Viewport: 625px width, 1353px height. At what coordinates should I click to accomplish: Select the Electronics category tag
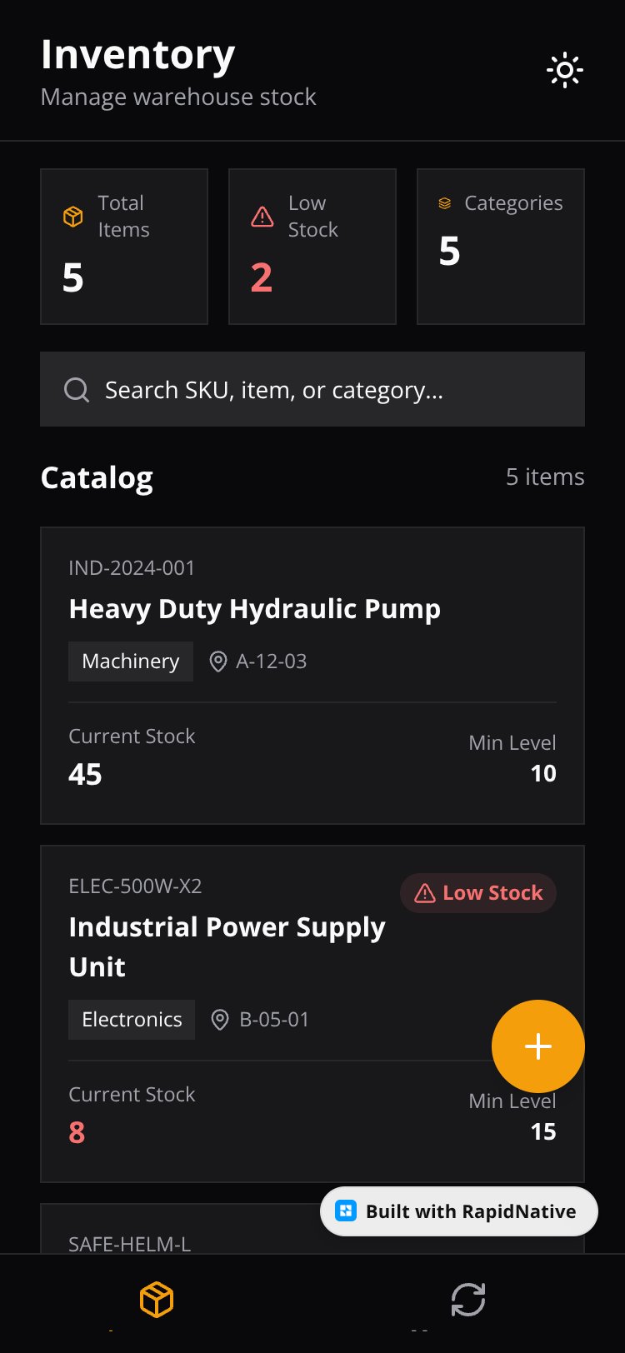click(x=132, y=1020)
